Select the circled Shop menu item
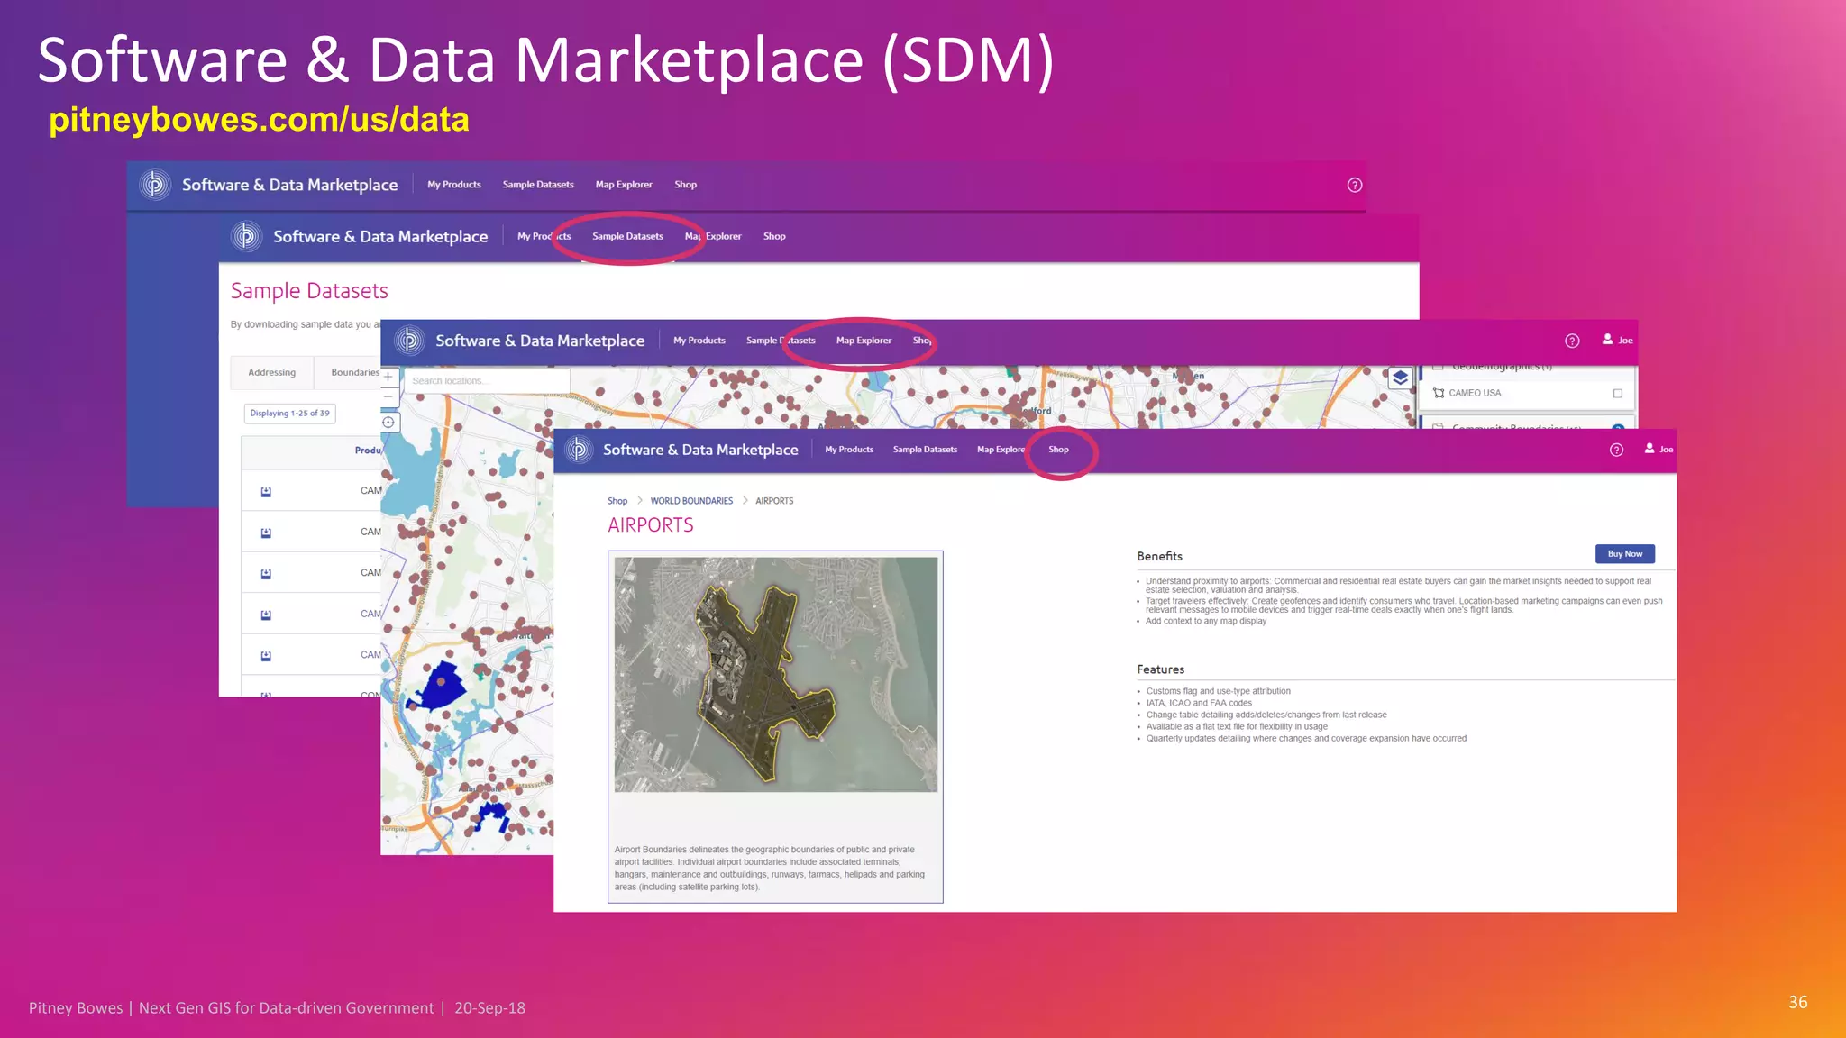Viewport: 1846px width, 1038px height. pyautogui.click(x=1058, y=450)
